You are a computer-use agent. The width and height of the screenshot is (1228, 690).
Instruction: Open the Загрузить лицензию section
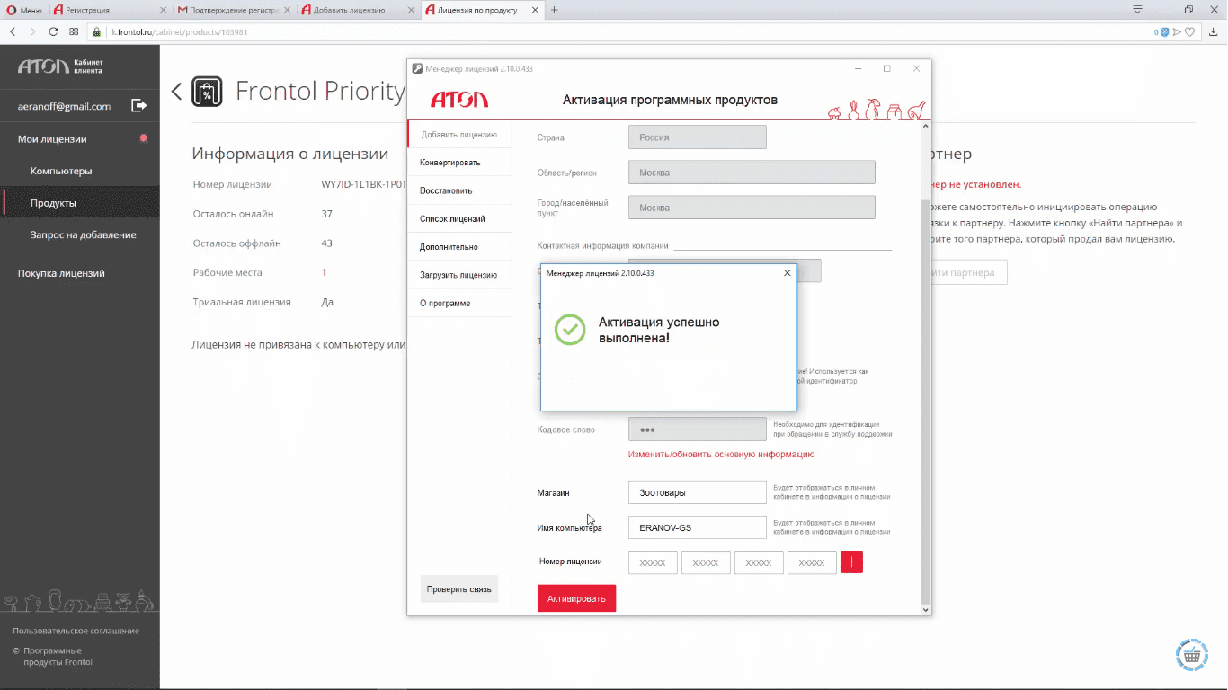[458, 275]
